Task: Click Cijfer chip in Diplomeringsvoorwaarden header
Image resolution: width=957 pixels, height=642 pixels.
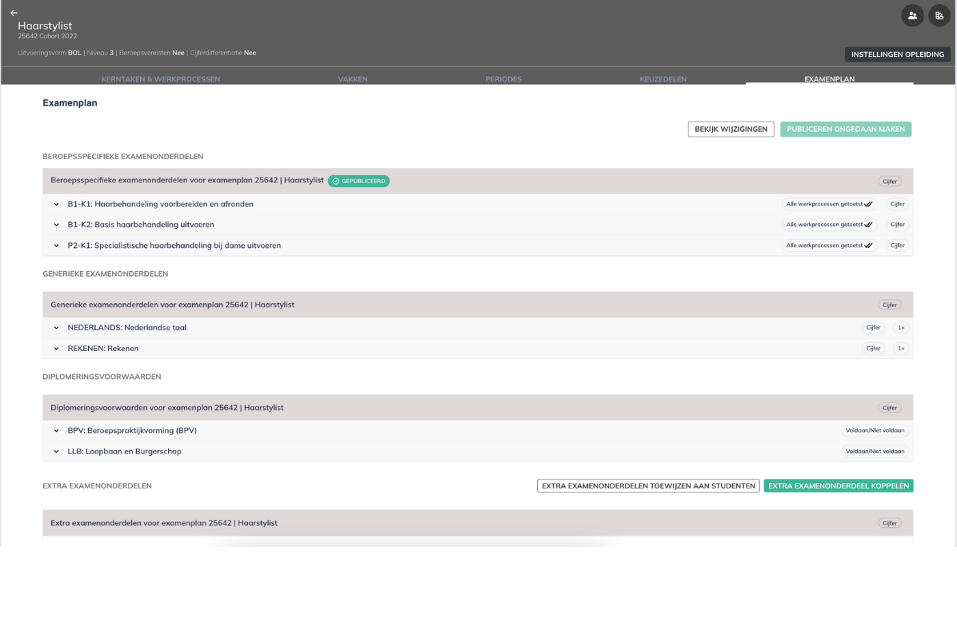Action: click(889, 408)
